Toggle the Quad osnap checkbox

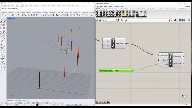coord(37,103)
